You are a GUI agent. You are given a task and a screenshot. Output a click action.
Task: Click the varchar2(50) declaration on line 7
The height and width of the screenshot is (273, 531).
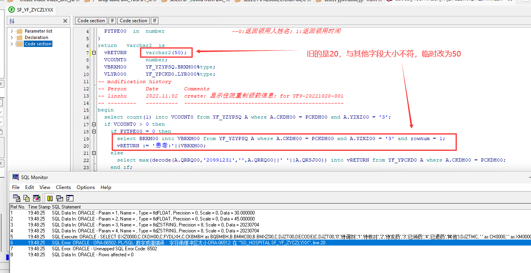click(x=166, y=53)
